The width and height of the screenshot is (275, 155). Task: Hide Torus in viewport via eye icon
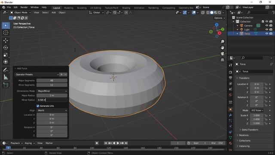point(266,34)
